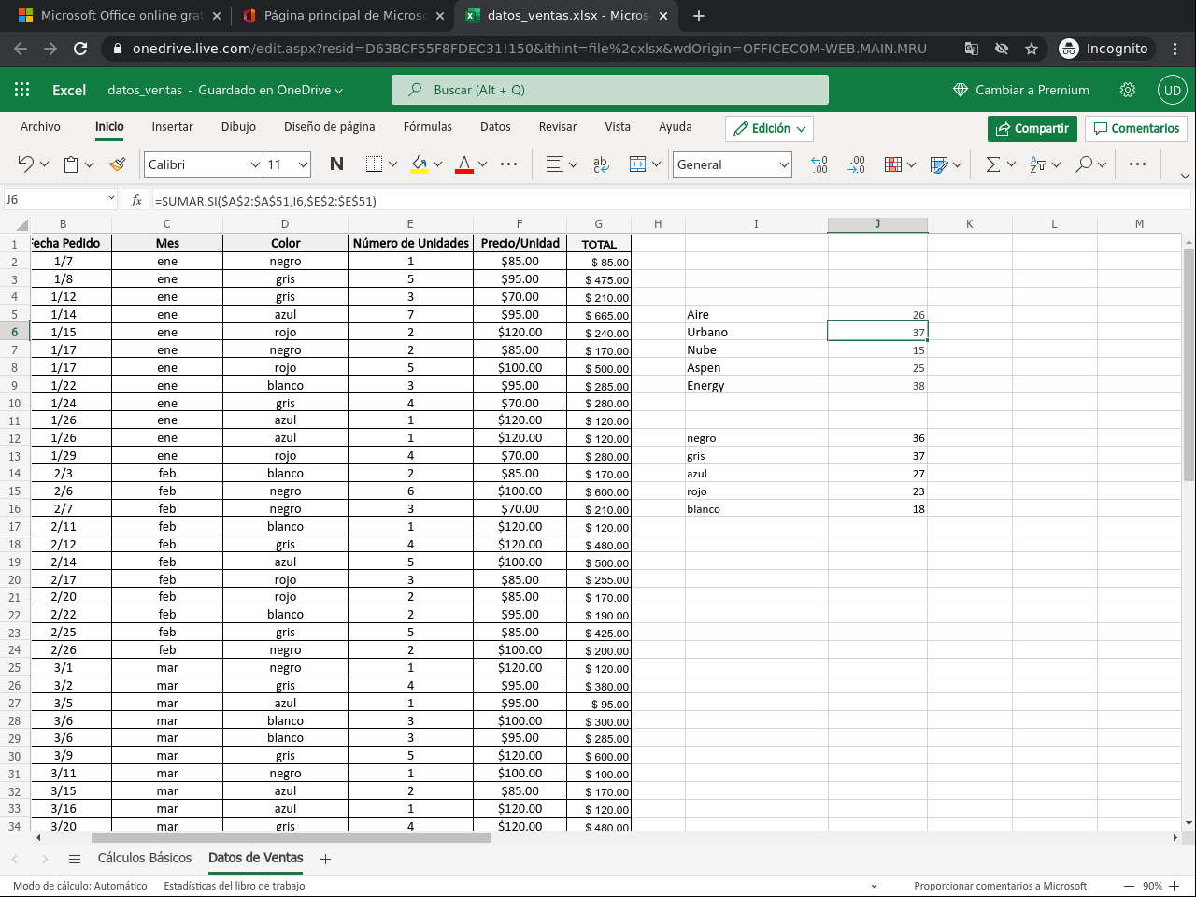Expand the Edición mode dropdown
The width and height of the screenshot is (1196, 897).
point(769,128)
